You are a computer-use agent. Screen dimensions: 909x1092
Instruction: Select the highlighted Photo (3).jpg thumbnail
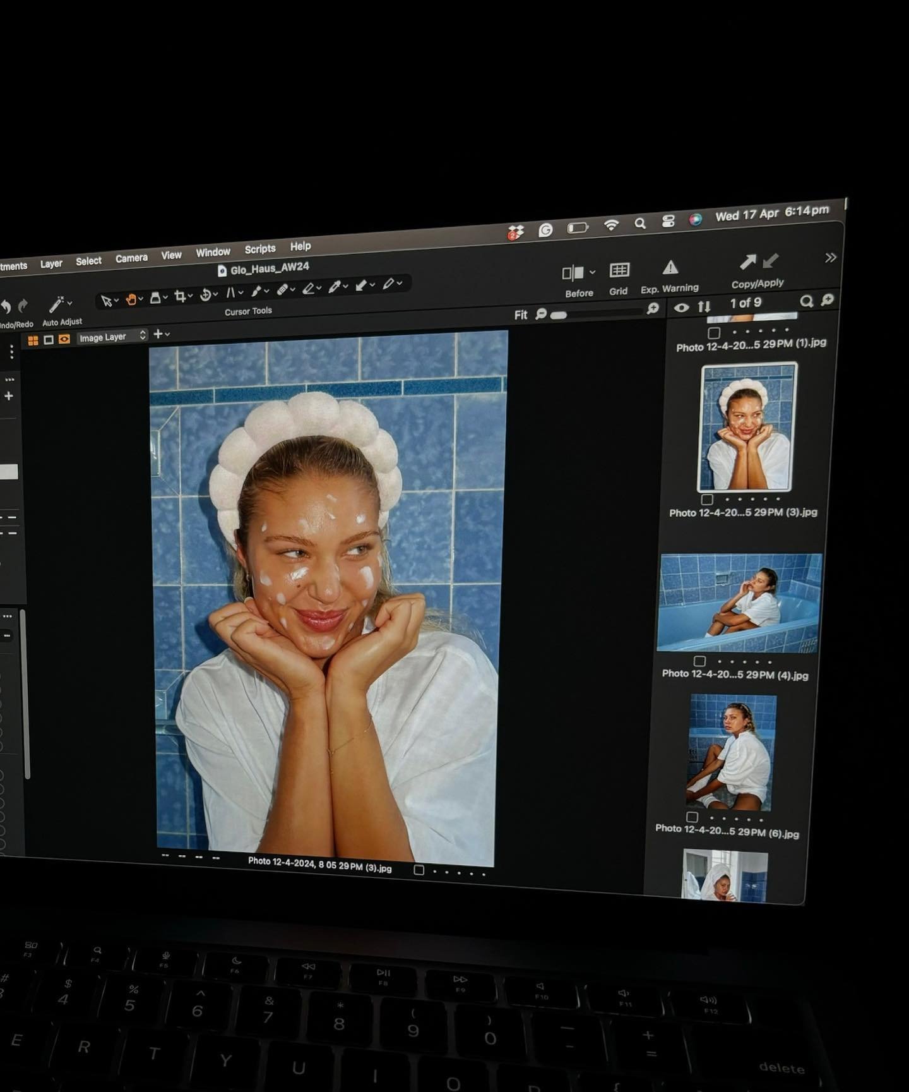[x=747, y=428]
